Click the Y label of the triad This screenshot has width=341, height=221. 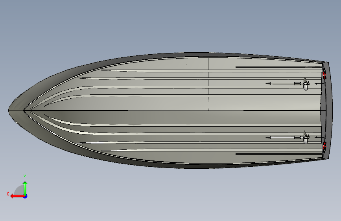[x=25, y=177]
